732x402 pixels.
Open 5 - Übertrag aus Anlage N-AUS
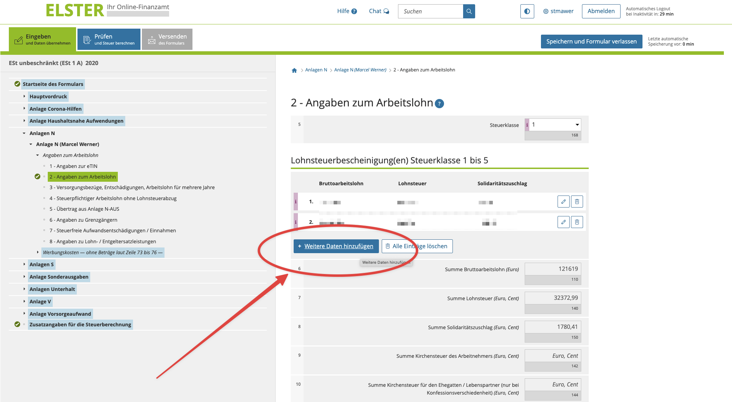84,209
